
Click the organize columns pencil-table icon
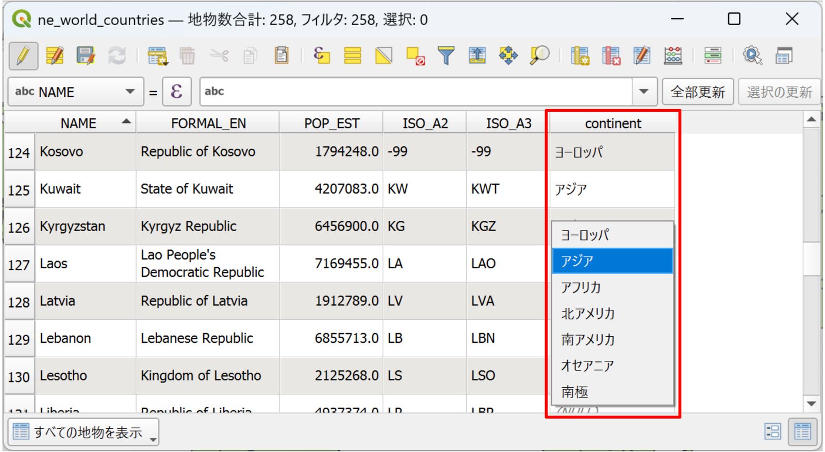(x=642, y=56)
